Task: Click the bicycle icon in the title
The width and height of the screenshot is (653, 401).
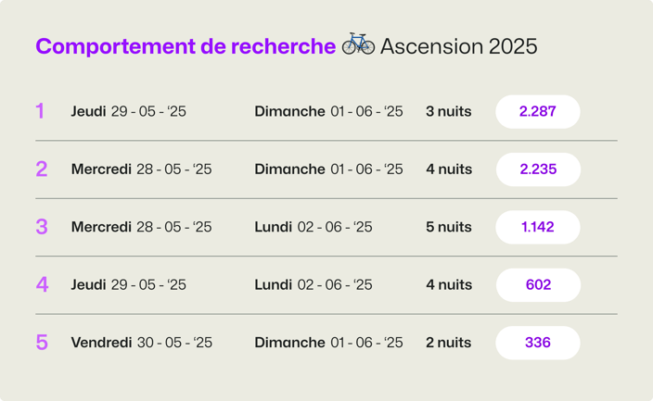Action: [x=358, y=44]
